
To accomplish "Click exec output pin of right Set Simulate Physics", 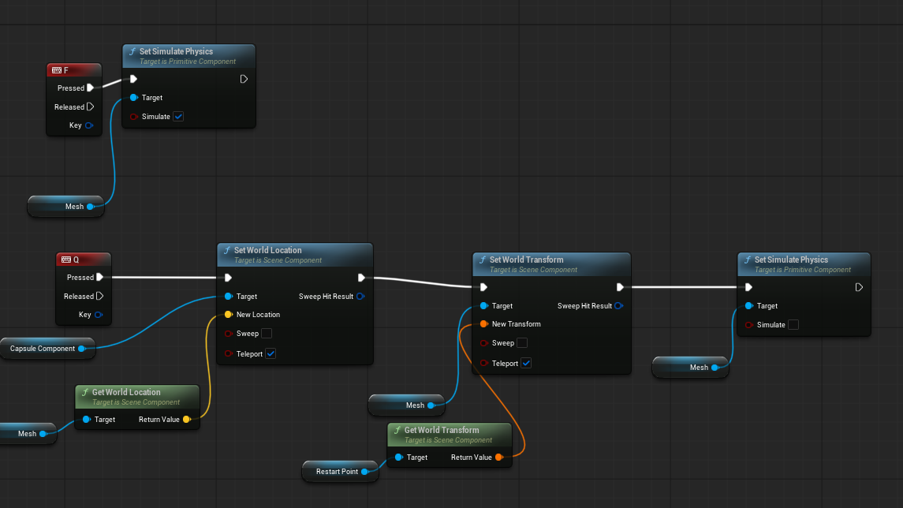I will tap(859, 287).
